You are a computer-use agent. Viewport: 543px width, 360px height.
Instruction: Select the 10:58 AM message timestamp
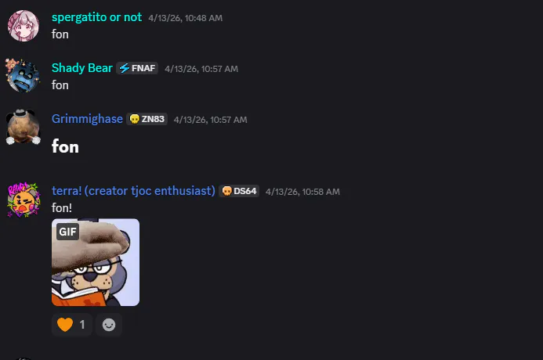pyautogui.click(x=302, y=192)
